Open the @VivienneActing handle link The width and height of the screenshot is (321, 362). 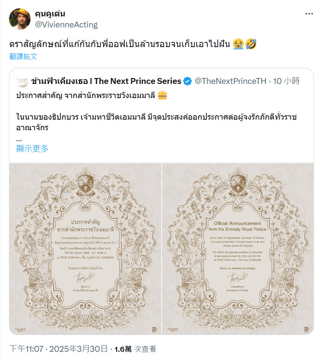coord(67,24)
